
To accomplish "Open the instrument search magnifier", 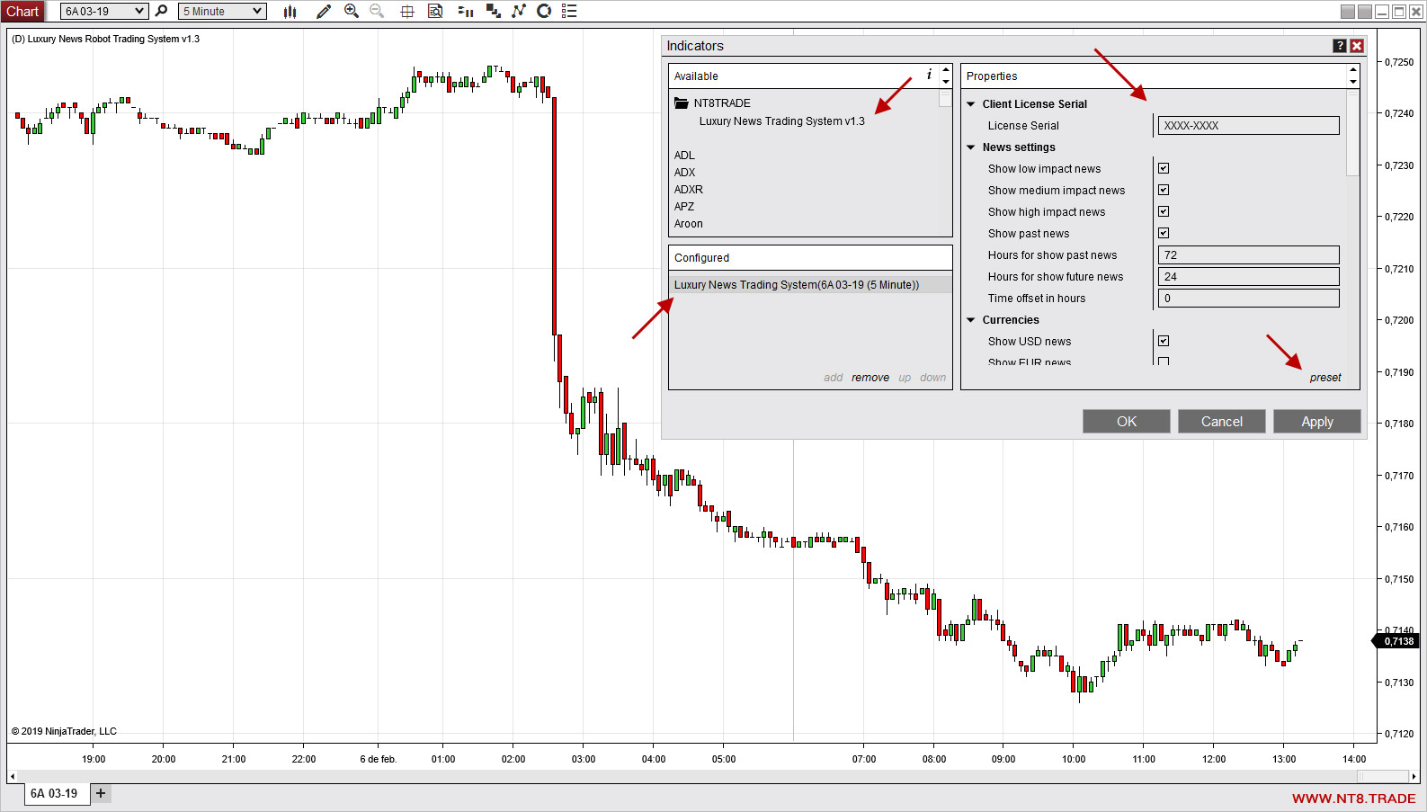I will (x=162, y=11).
